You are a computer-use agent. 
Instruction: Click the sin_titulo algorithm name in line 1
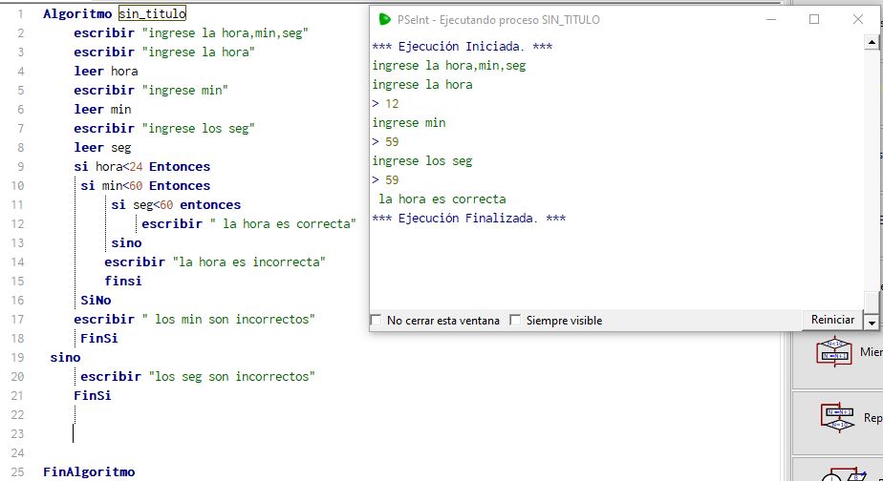152,13
